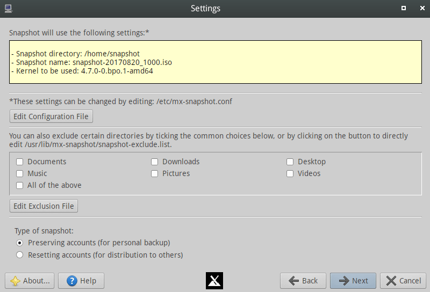Tick the Pictures checkbox
Screen dimensions: 430x292
154,174
